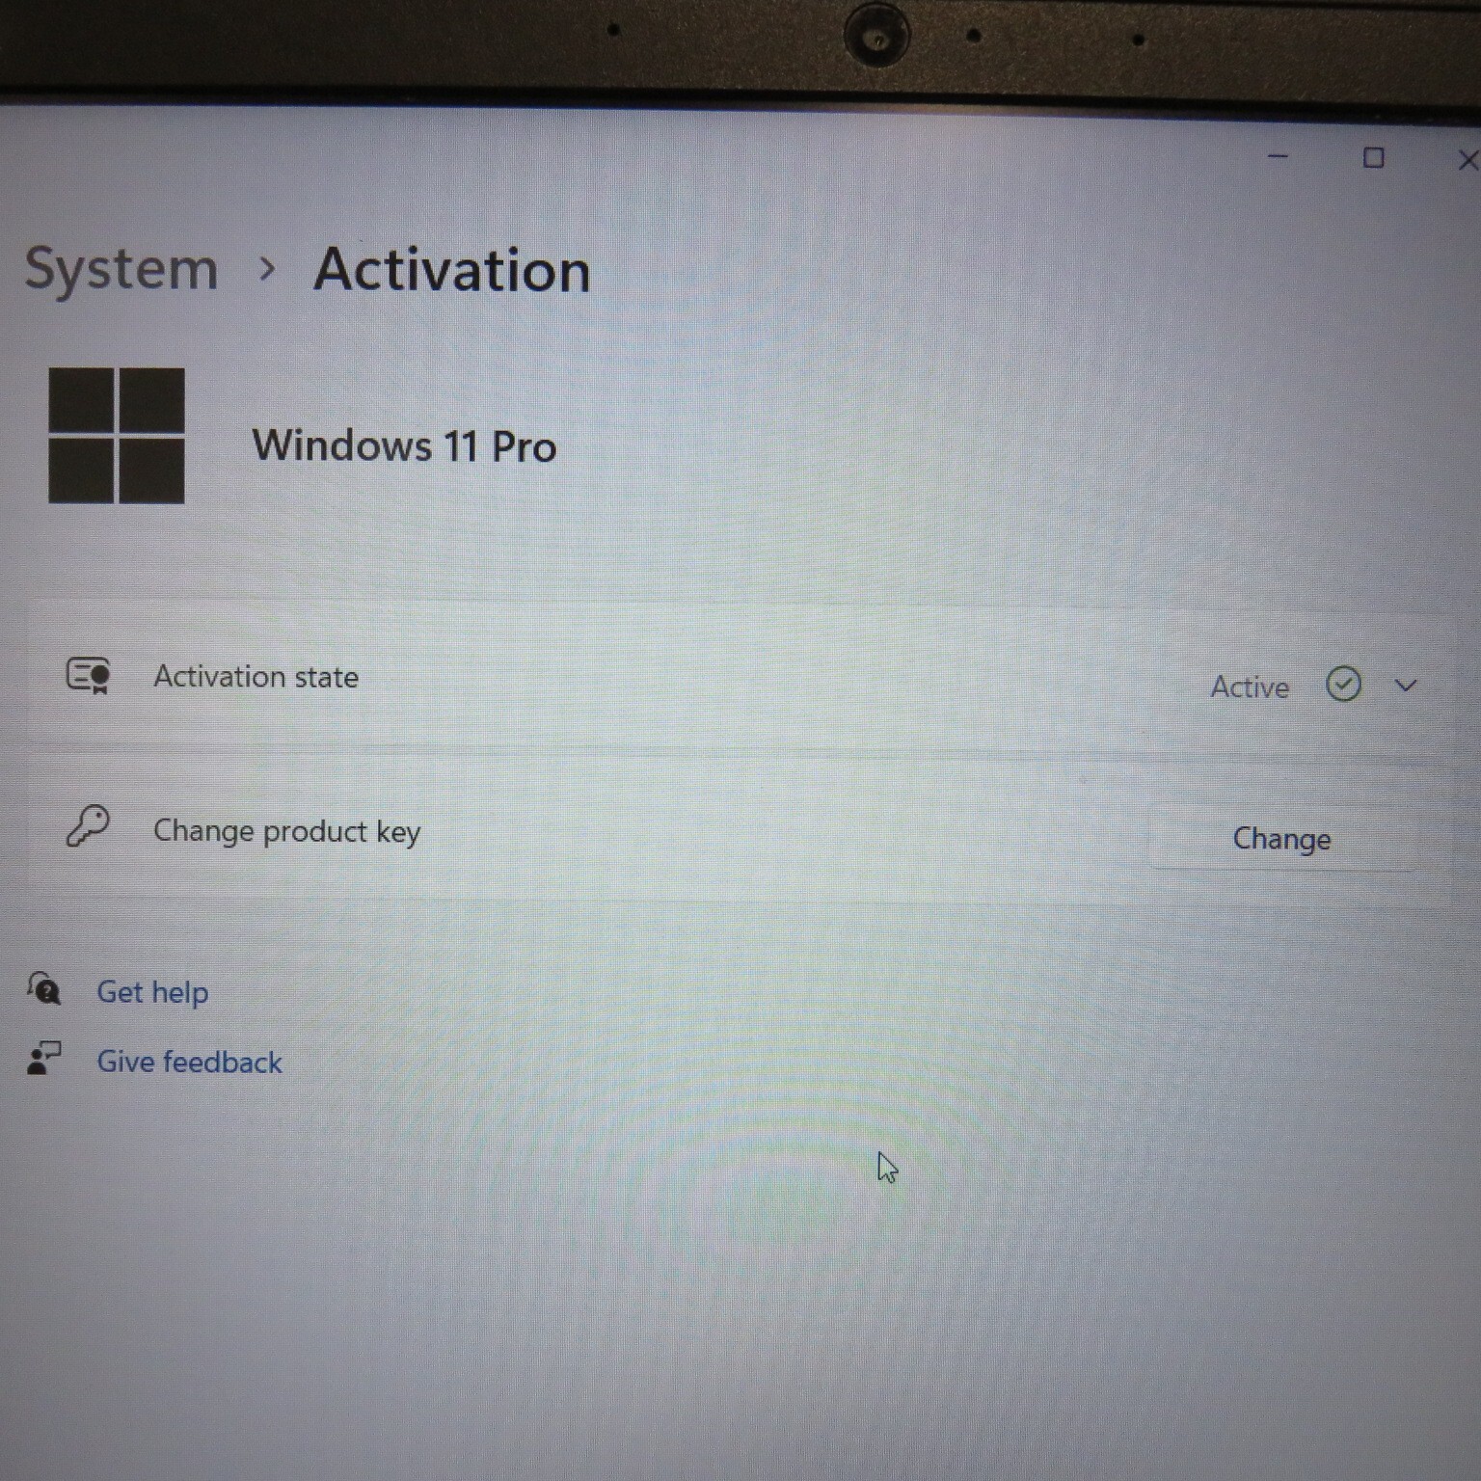Go back to the System breadcrumb
This screenshot has width=1481, height=1481.
click(121, 269)
